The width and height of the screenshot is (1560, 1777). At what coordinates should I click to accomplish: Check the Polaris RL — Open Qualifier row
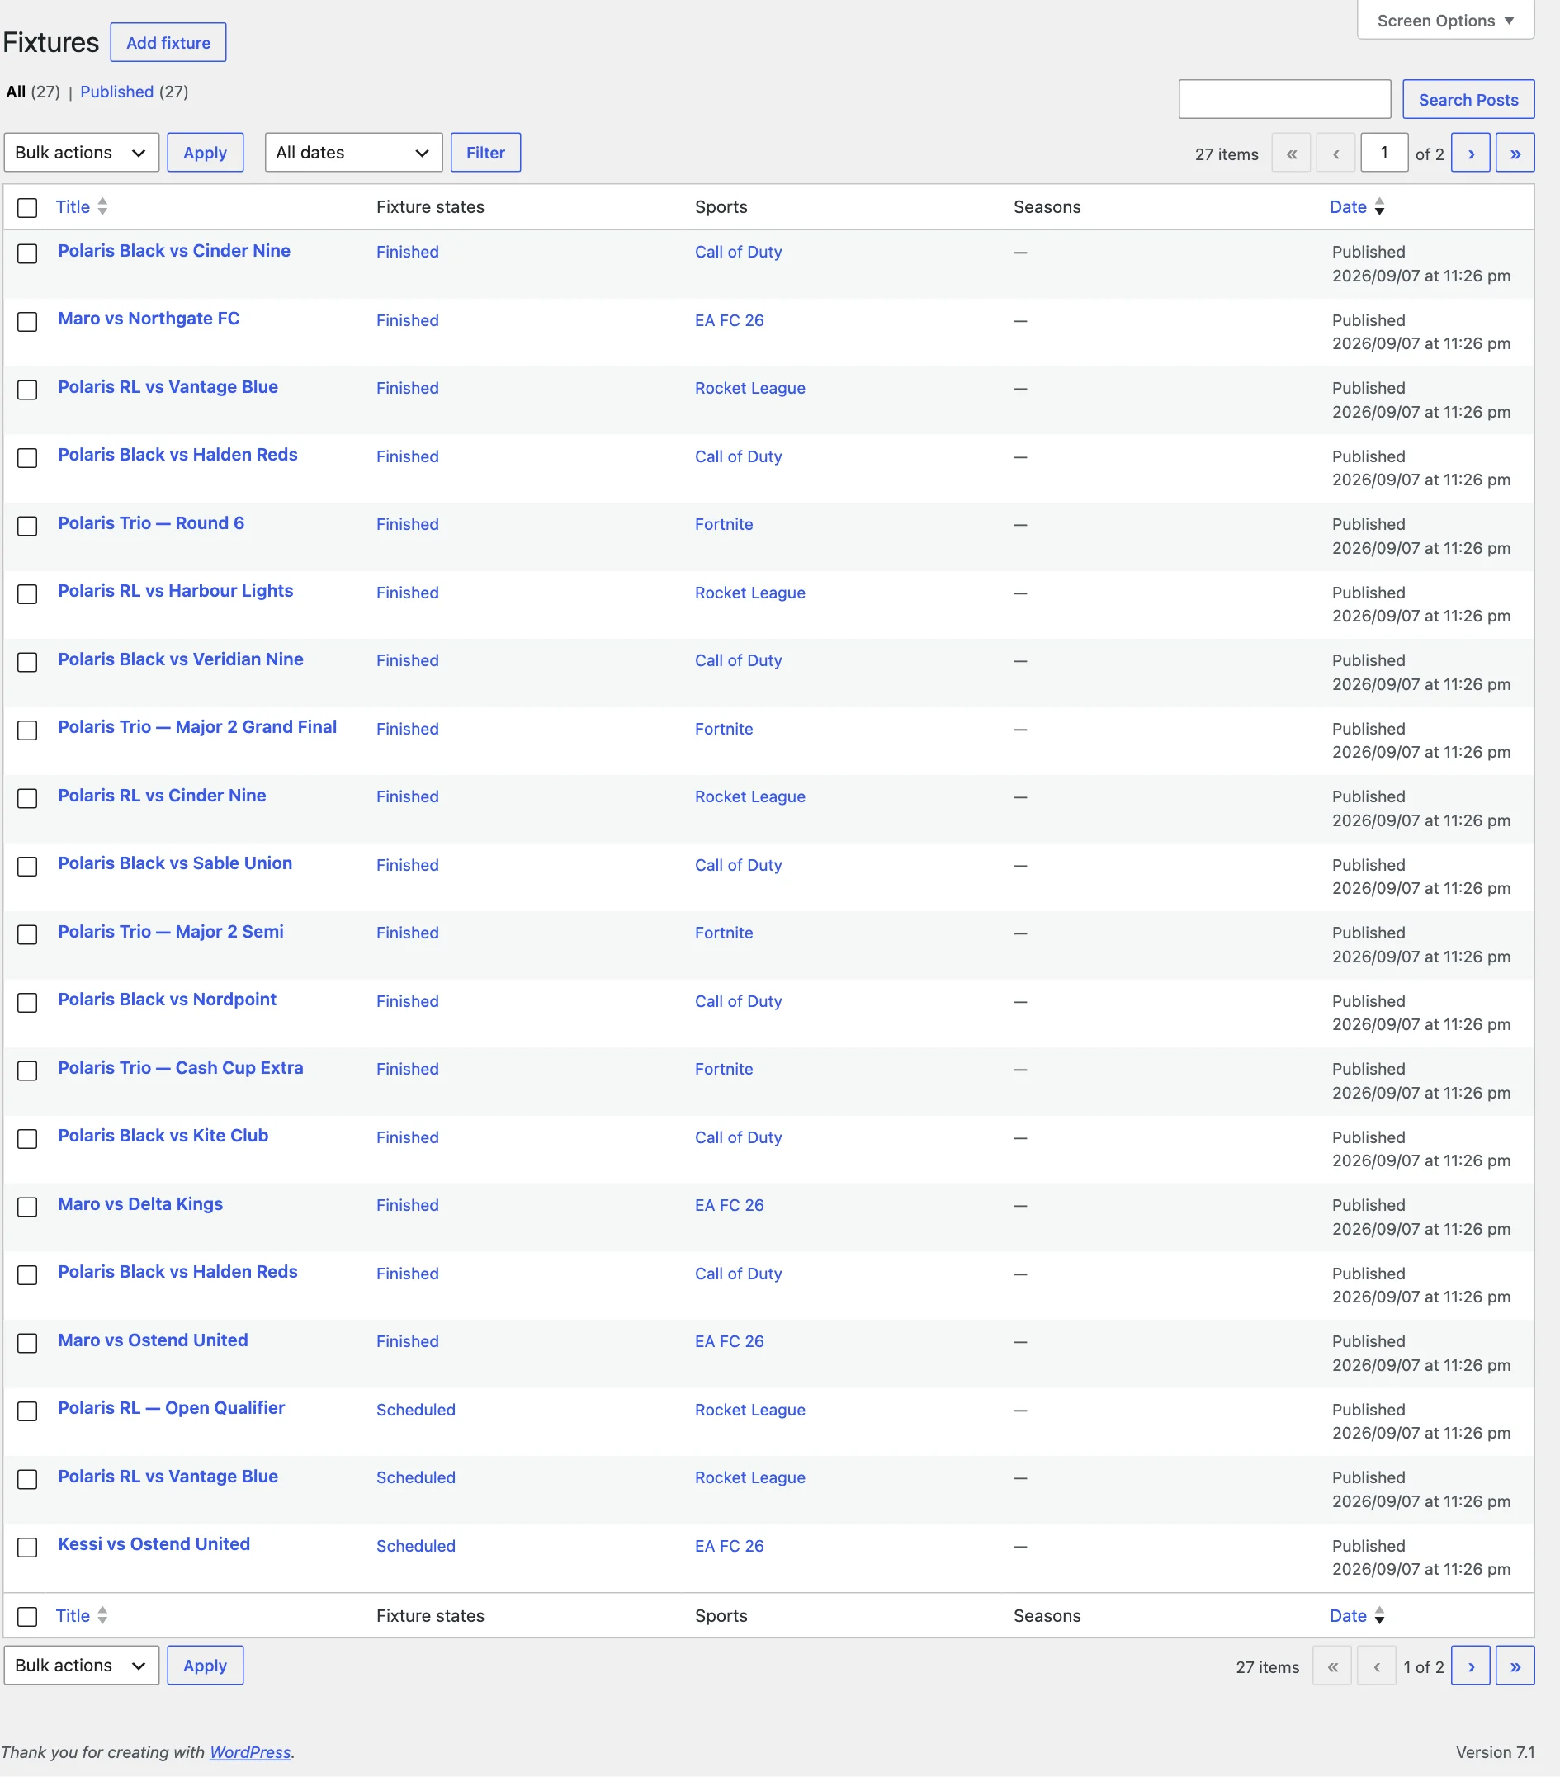click(28, 1411)
